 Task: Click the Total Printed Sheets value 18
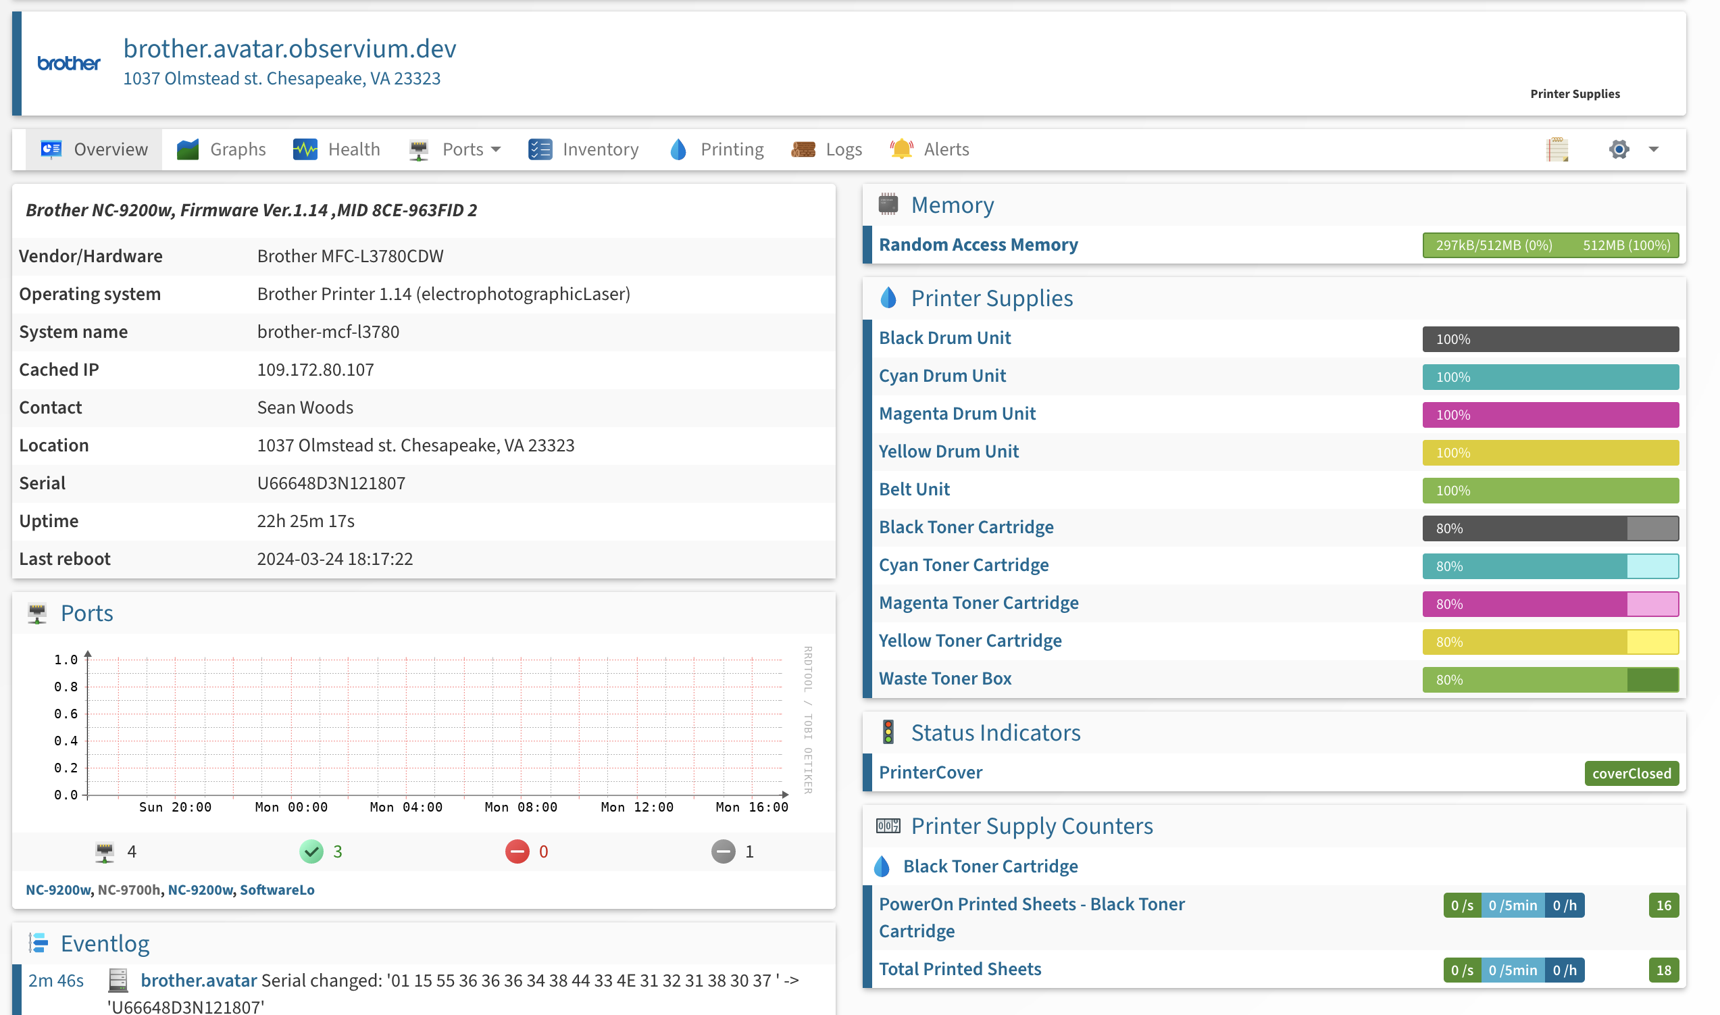point(1663,970)
